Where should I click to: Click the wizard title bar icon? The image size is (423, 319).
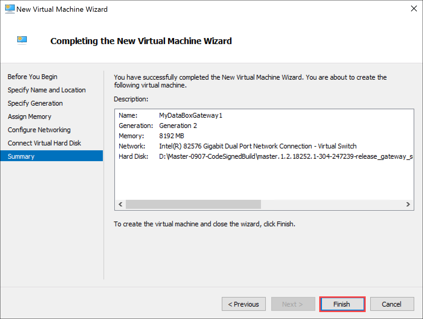10,9
